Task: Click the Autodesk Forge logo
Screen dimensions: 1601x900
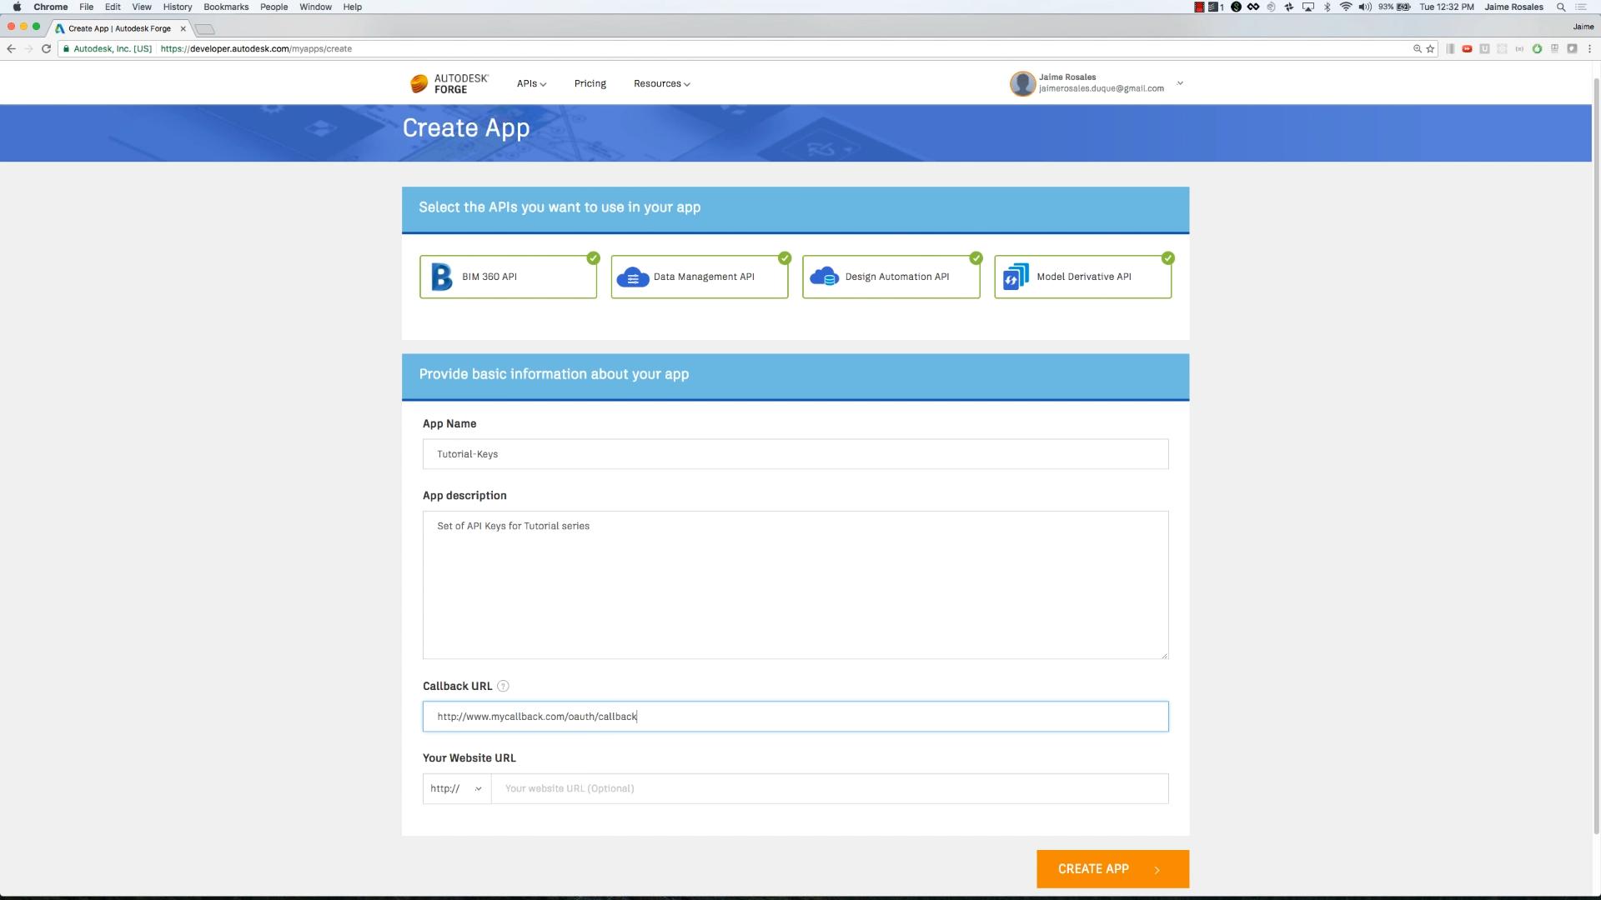Action: (x=449, y=83)
